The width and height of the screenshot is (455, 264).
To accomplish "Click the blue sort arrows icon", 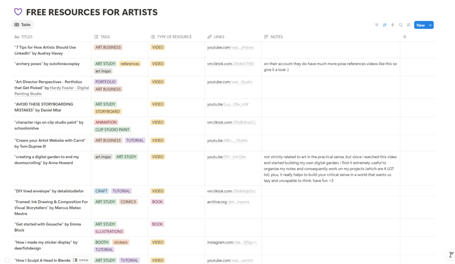I will (x=385, y=25).
